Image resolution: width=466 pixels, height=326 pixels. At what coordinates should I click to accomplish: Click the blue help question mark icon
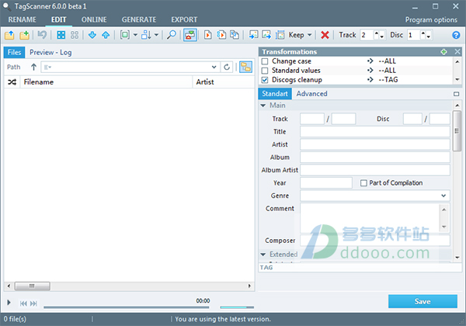pyautogui.click(x=456, y=35)
